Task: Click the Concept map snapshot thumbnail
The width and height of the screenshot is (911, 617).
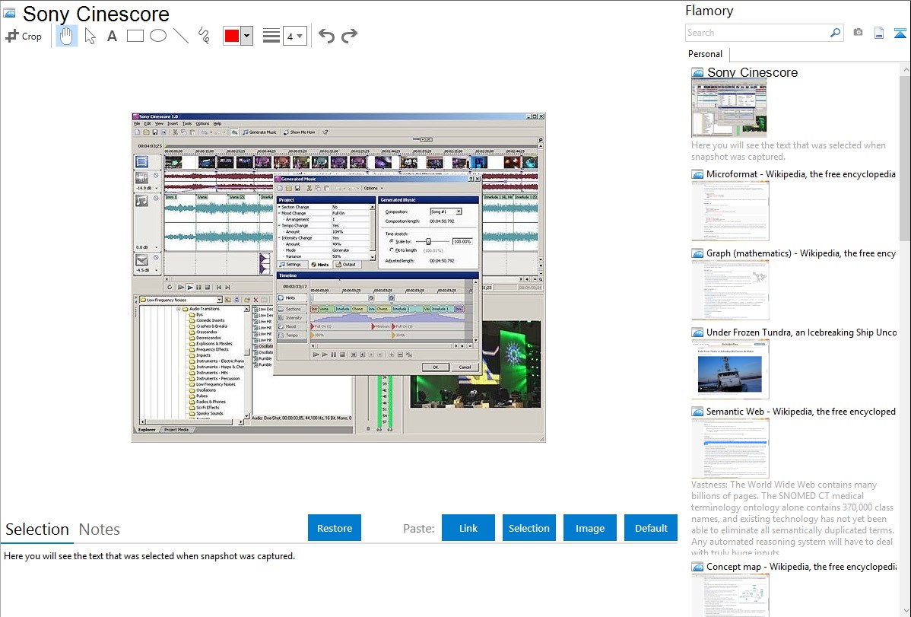Action: 730,594
